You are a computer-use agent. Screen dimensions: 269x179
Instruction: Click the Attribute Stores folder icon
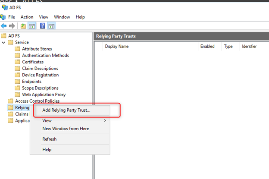coord(17,49)
